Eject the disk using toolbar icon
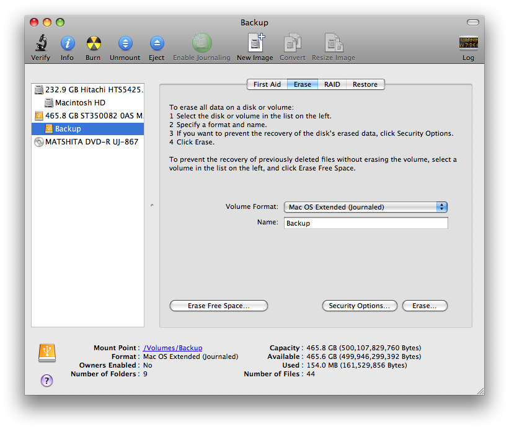Screen dimensions: 509x429 tap(157, 43)
